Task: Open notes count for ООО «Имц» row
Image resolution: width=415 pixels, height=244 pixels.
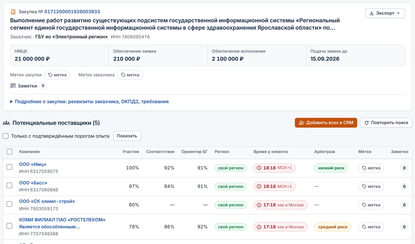Action: point(404,168)
